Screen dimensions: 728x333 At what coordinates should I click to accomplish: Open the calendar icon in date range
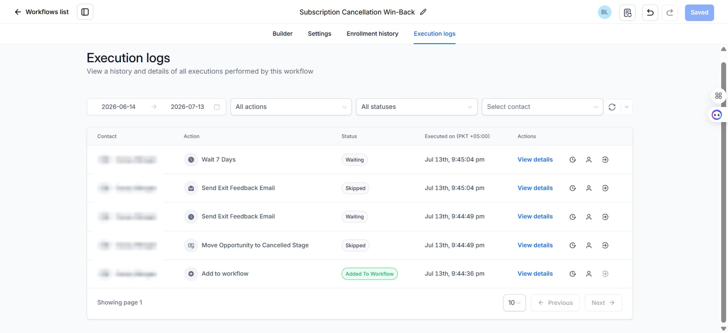pos(217,107)
